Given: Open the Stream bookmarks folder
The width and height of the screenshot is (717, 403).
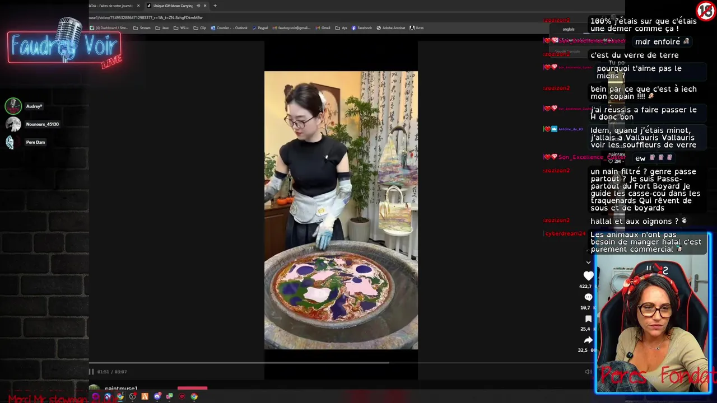Looking at the screenshot, I should click(x=142, y=28).
